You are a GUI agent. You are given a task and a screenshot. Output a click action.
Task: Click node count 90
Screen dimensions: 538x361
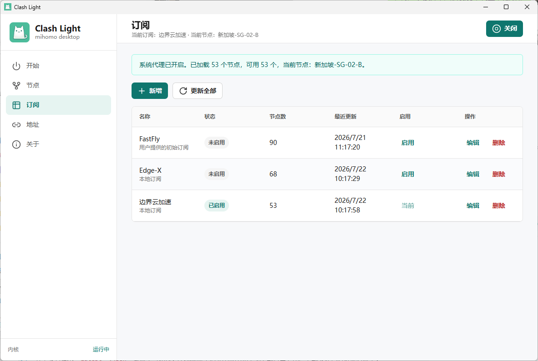(273, 143)
